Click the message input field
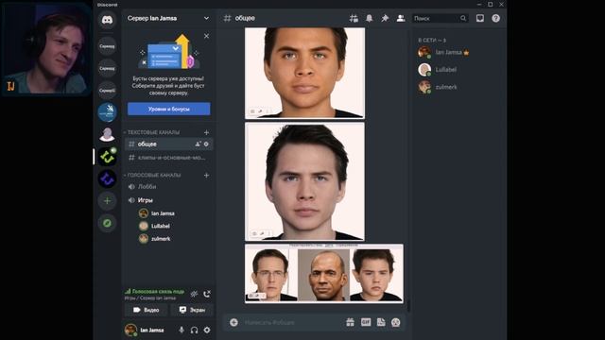 tap(292, 322)
